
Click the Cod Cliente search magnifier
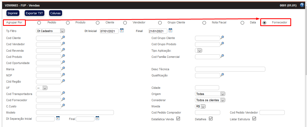63,37
